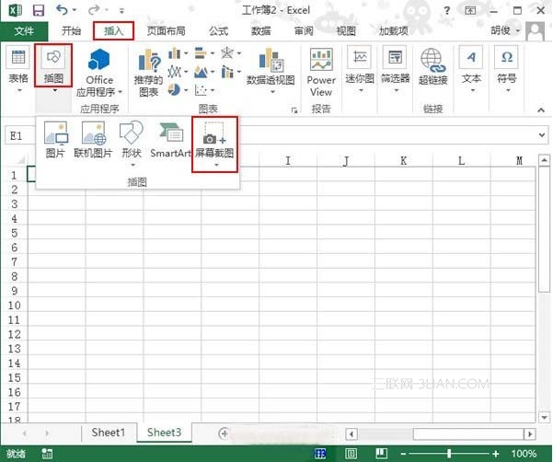Click 数据透视图 PivotChart icon
This screenshot has height=462, width=553.
(x=271, y=60)
